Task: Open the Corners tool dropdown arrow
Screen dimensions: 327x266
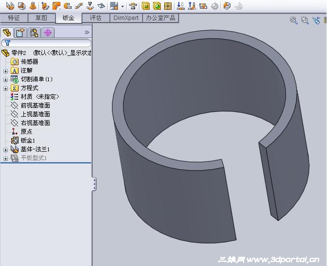Action: 122,6
